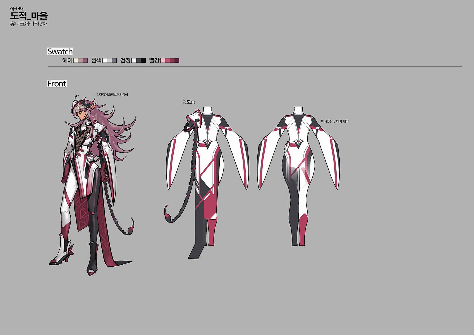
Task: Click the 흰색 swatch label
Action: (96, 60)
